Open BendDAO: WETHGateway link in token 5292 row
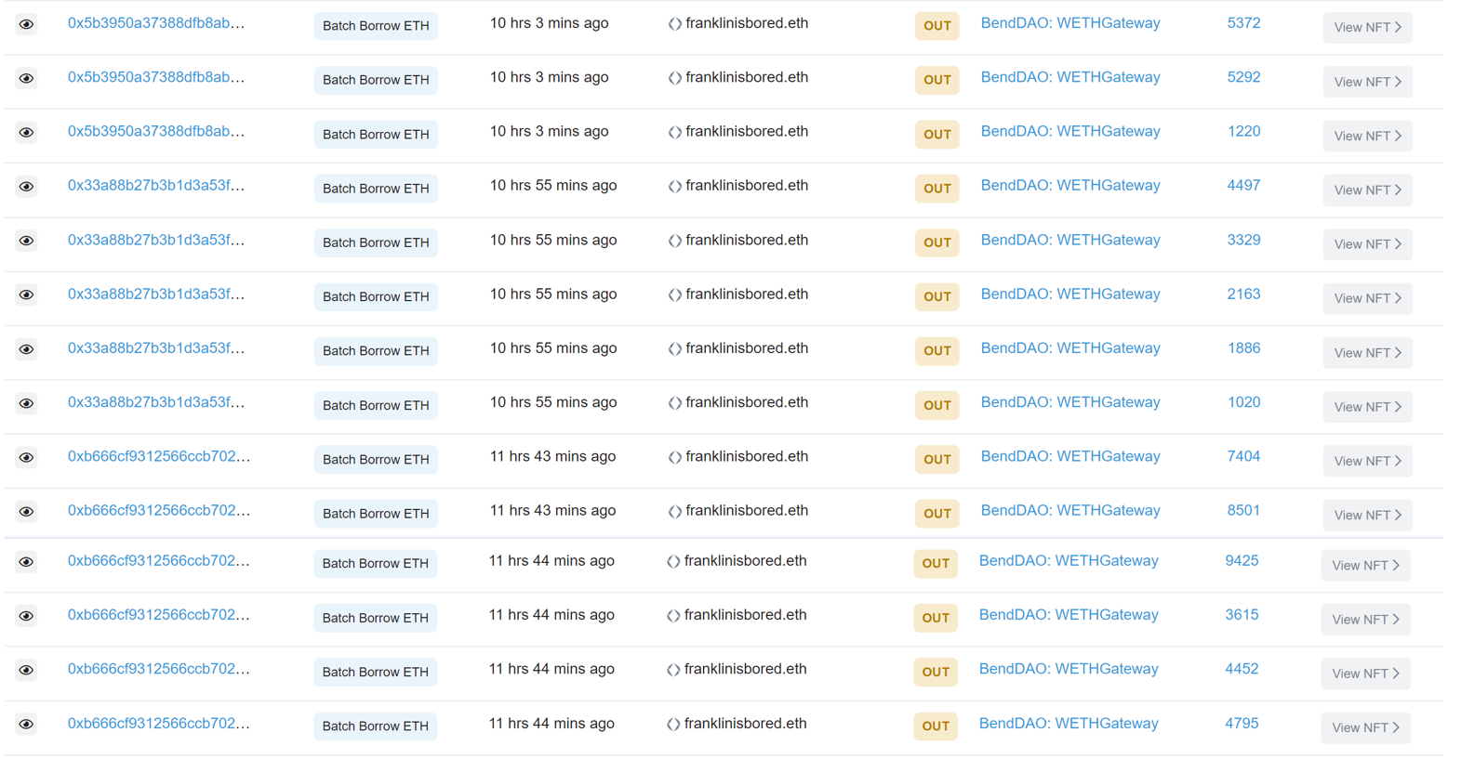This screenshot has height=759, width=1461. click(x=1070, y=77)
